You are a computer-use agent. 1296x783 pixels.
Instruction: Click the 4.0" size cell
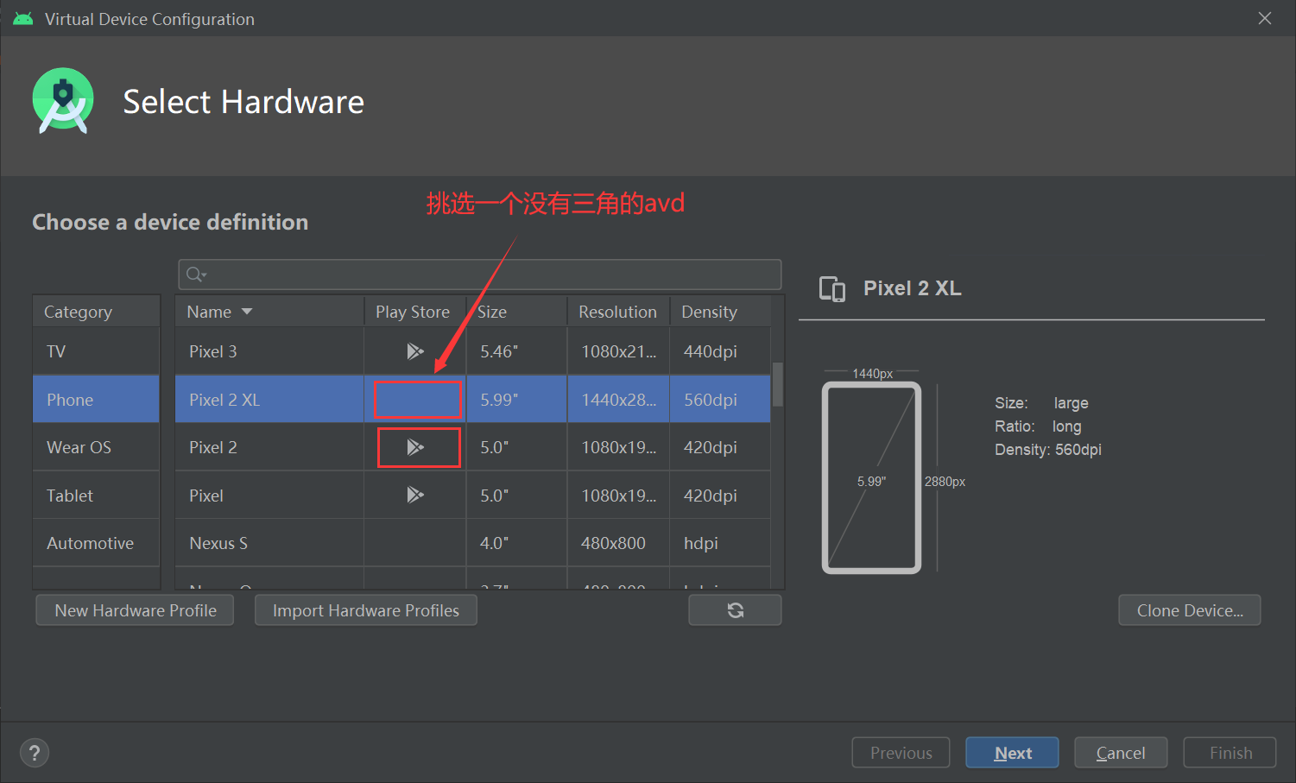click(516, 543)
